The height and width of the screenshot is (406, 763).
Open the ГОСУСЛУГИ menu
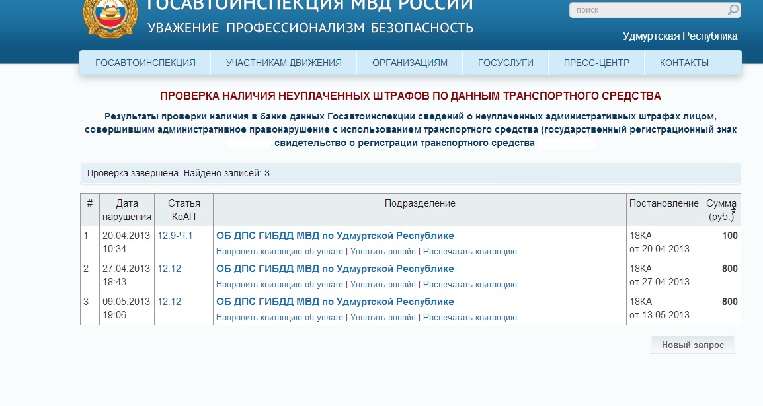pos(506,63)
